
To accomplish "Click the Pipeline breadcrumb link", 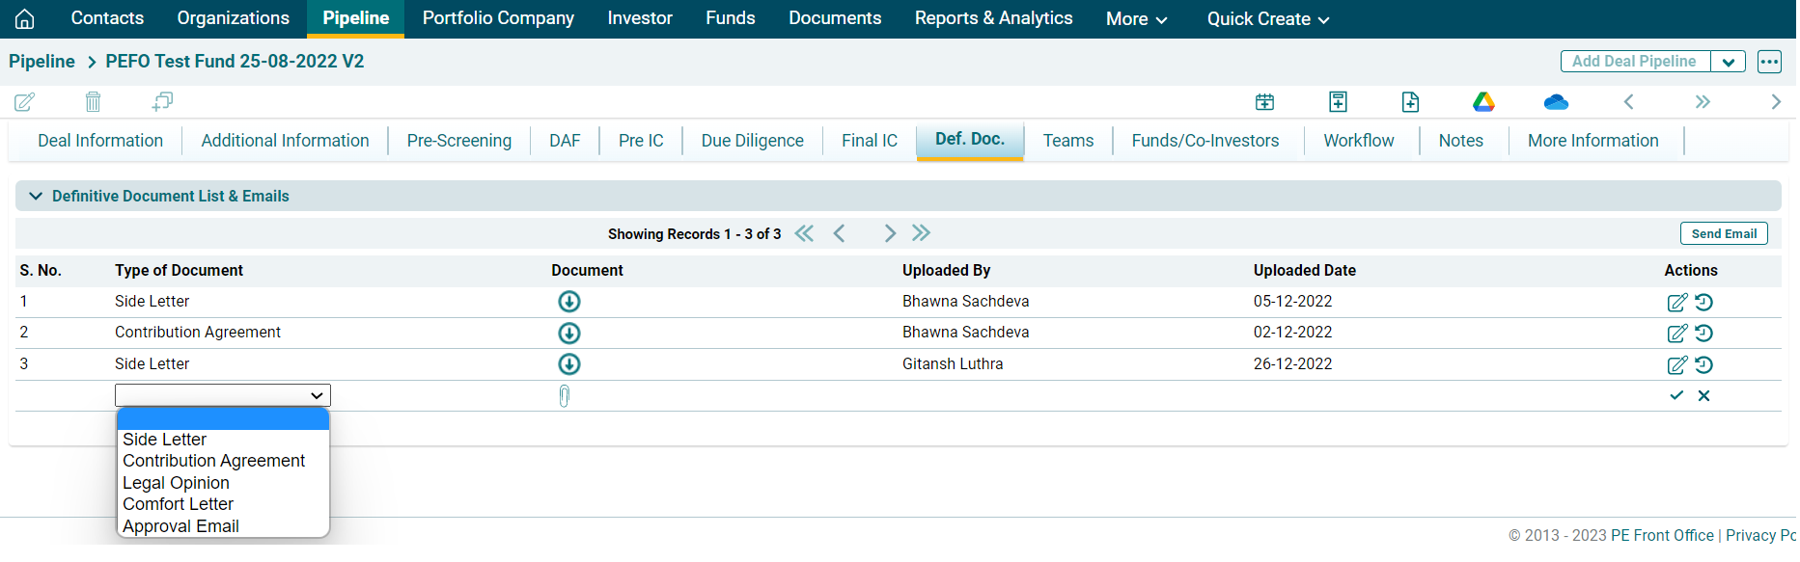I will point(42,62).
